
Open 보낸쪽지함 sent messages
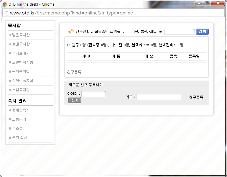coord(21,44)
